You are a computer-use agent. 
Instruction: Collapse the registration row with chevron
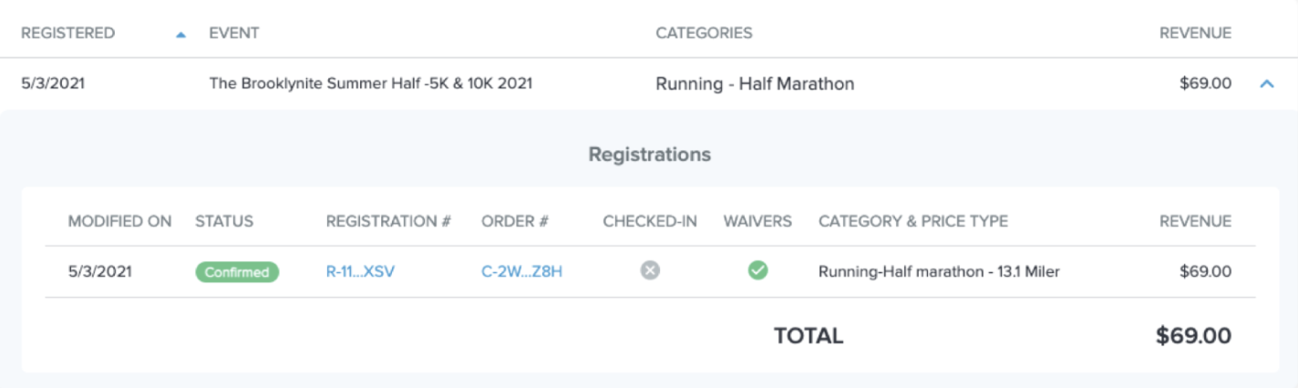pos(1266,84)
